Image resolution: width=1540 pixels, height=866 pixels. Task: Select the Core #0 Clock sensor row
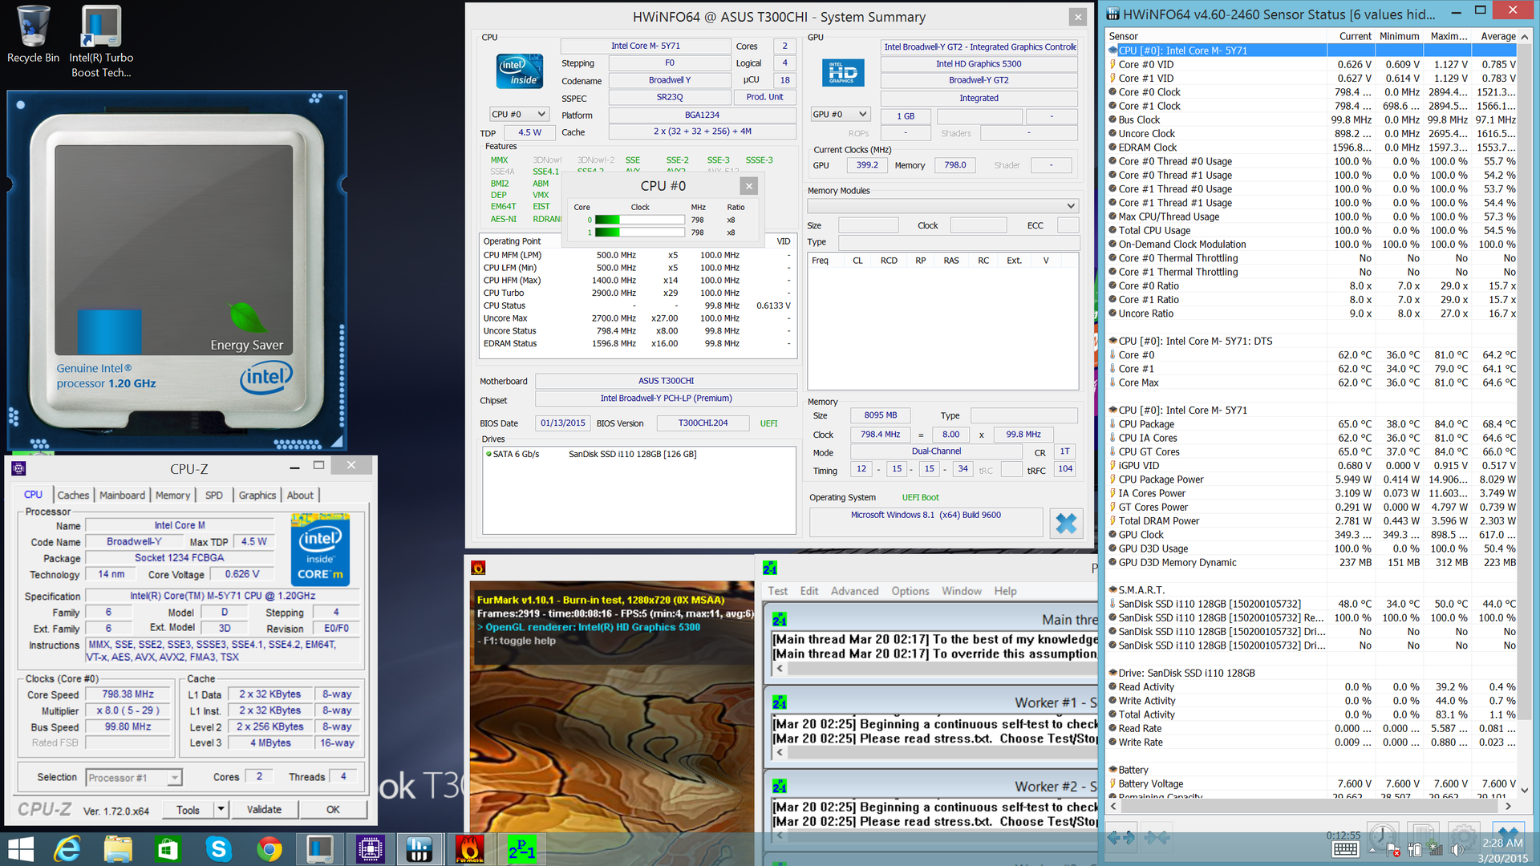tap(1149, 92)
